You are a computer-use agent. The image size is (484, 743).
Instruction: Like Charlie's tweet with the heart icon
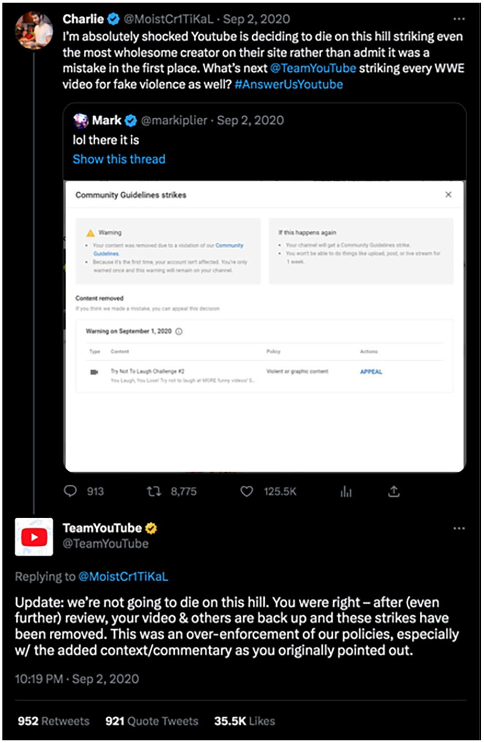(x=247, y=491)
